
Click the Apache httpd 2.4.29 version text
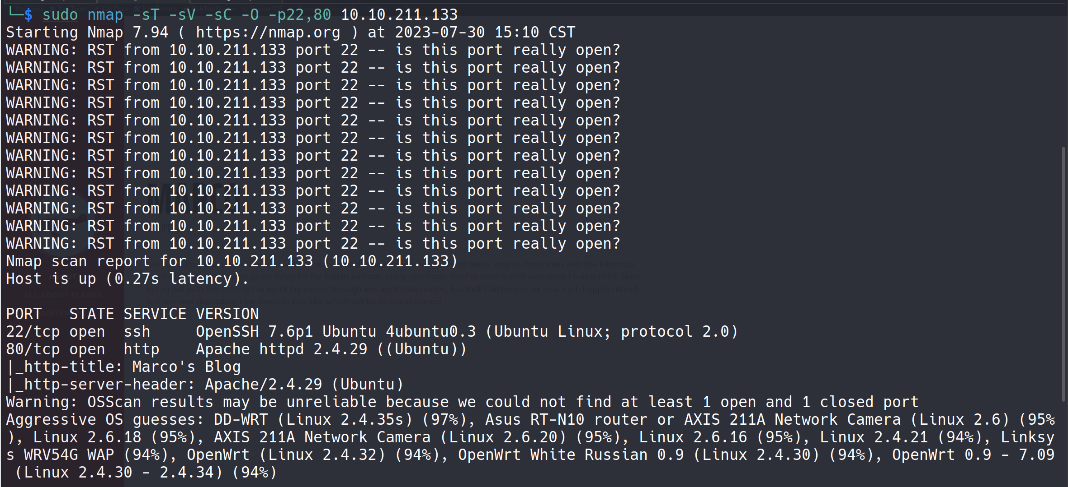point(281,349)
